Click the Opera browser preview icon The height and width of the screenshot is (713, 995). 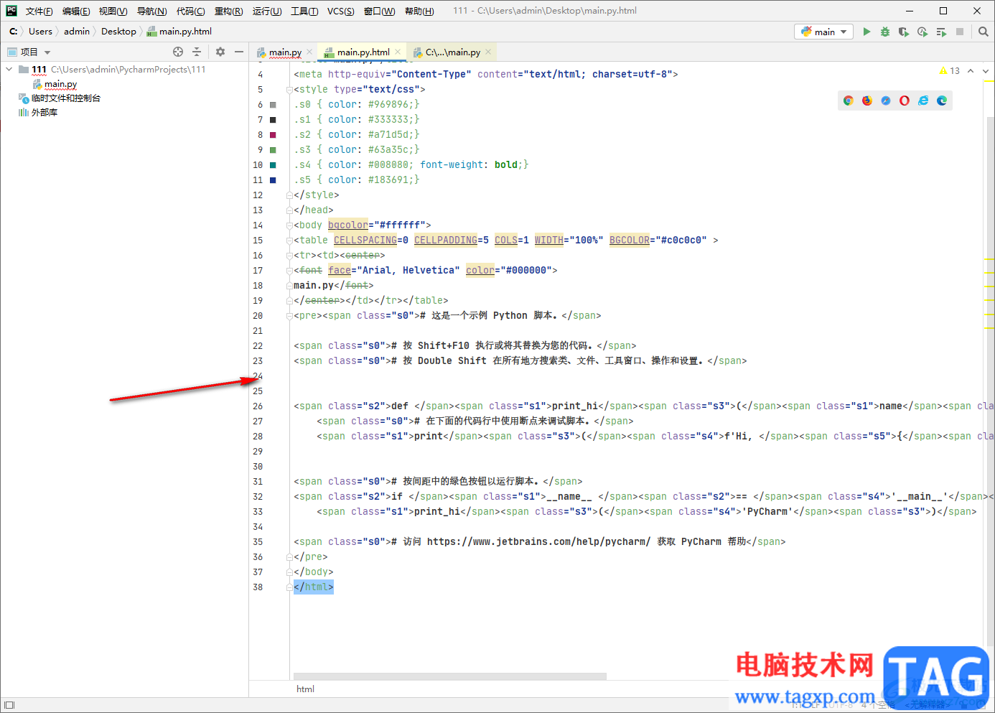[904, 101]
